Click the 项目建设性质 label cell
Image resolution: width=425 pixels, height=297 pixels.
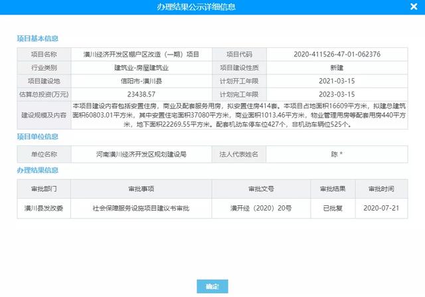click(x=239, y=68)
